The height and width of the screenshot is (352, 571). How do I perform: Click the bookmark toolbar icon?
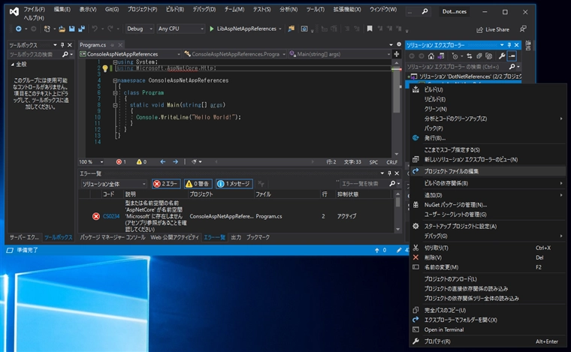point(370,29)
